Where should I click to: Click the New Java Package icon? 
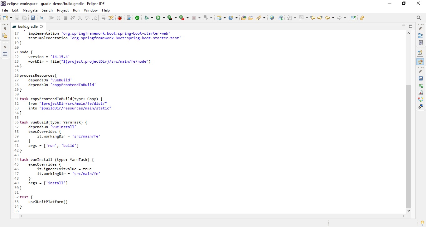pyautogui.click(x=219, y=18)
